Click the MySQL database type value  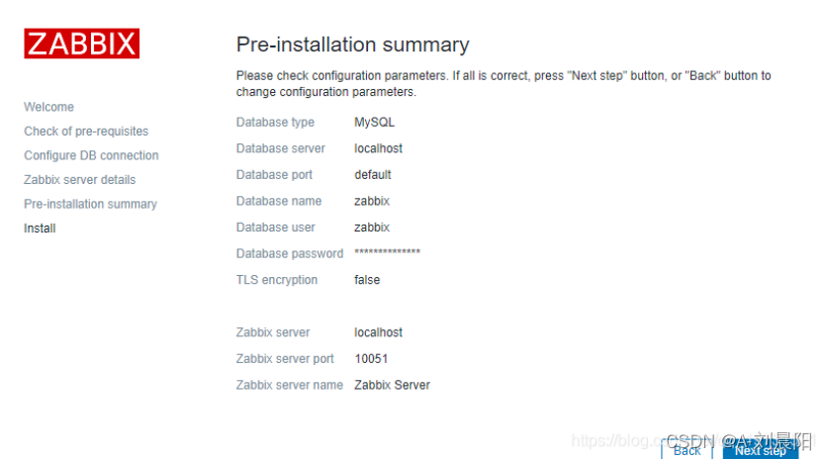(x=375, y=123)
